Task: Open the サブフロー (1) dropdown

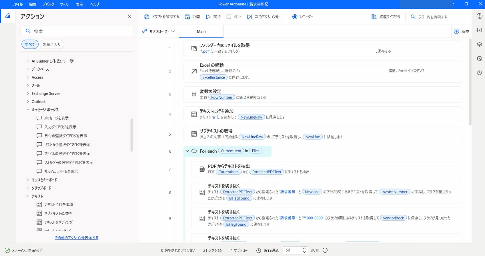Action: (158, 31)
